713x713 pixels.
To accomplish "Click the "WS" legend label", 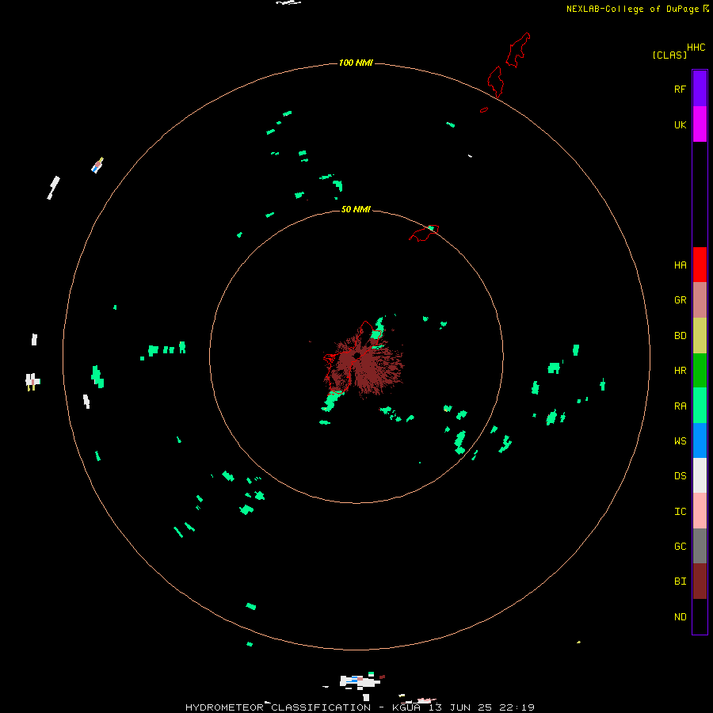I will tap(680, 440).
